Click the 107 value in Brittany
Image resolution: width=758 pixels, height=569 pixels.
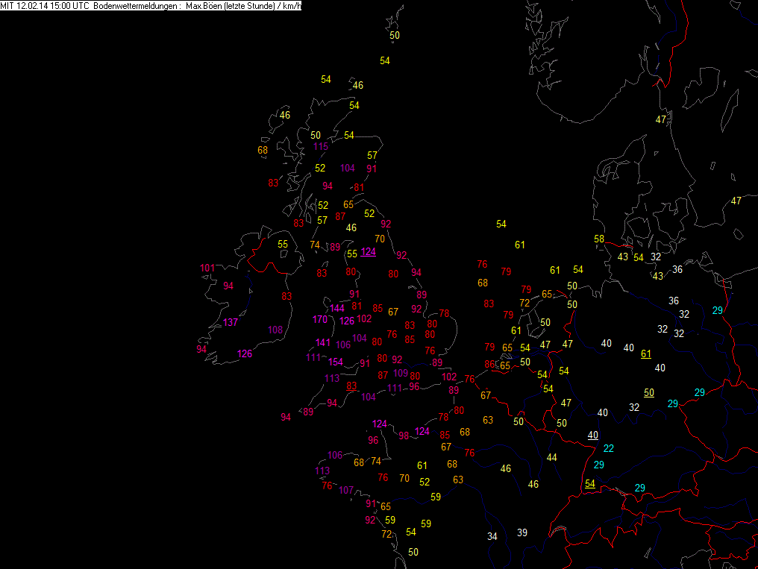(x=346, y=490)
